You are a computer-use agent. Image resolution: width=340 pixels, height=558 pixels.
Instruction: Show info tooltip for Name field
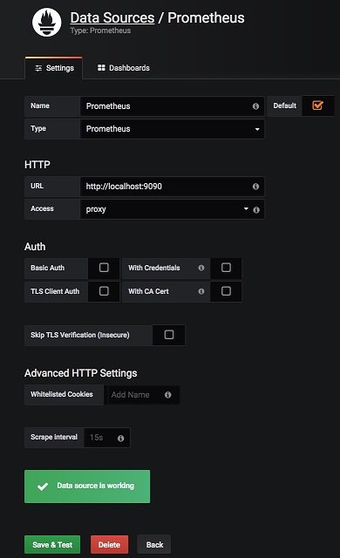point(255,106)
